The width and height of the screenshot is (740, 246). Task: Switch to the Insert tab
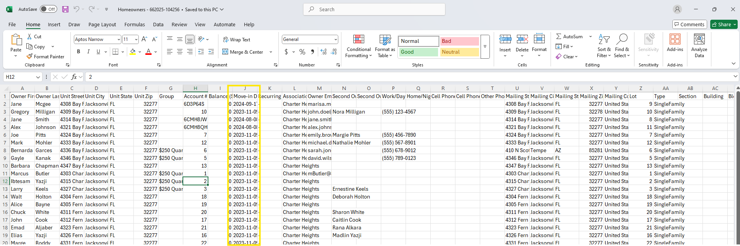[54, 24]
